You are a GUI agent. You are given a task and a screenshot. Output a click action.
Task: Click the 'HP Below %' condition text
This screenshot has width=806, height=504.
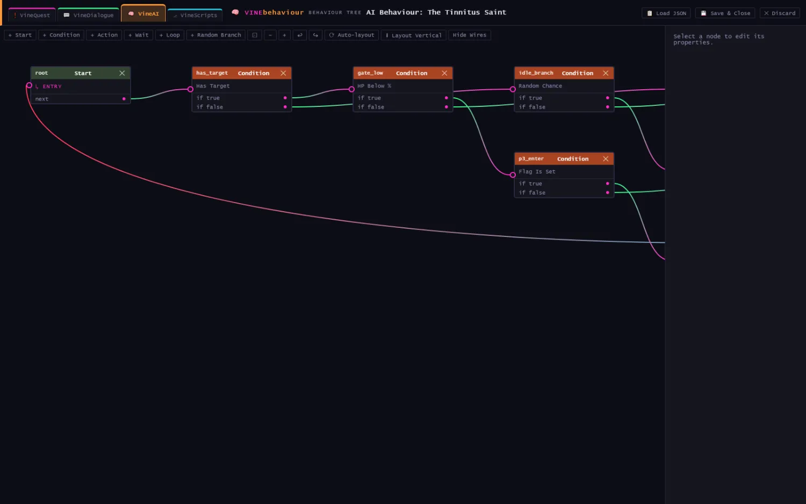tap(375, 86)
